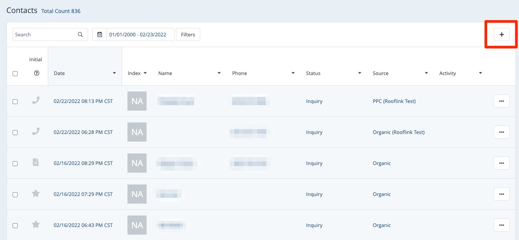Open more options for PPC (Rooflink Test) row
This screenshot has height=240, width=519.
[501, 101]
